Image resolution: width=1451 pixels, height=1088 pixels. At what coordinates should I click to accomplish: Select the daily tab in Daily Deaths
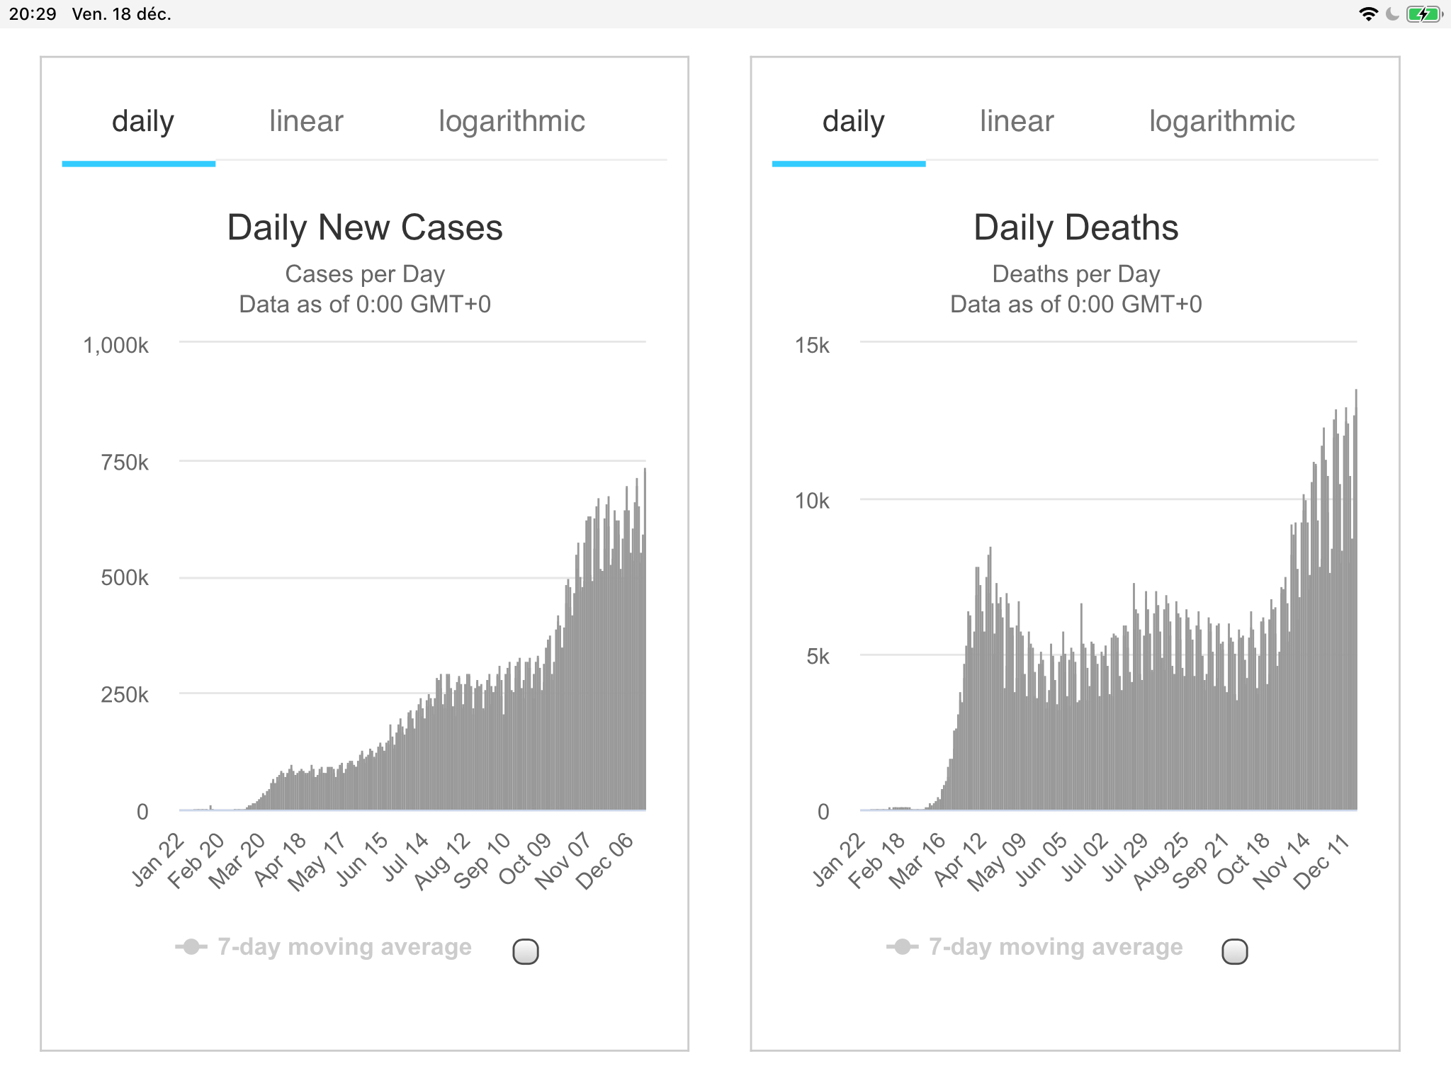point(853,122)
